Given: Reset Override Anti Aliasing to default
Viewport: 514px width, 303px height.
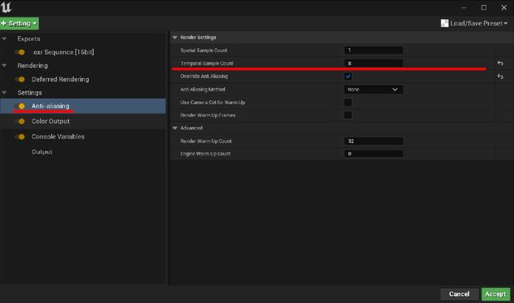Looking at the screenshot, I should tap(500, 76).
